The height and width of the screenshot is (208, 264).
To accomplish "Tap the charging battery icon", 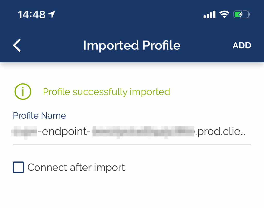I will click(242, 14).
